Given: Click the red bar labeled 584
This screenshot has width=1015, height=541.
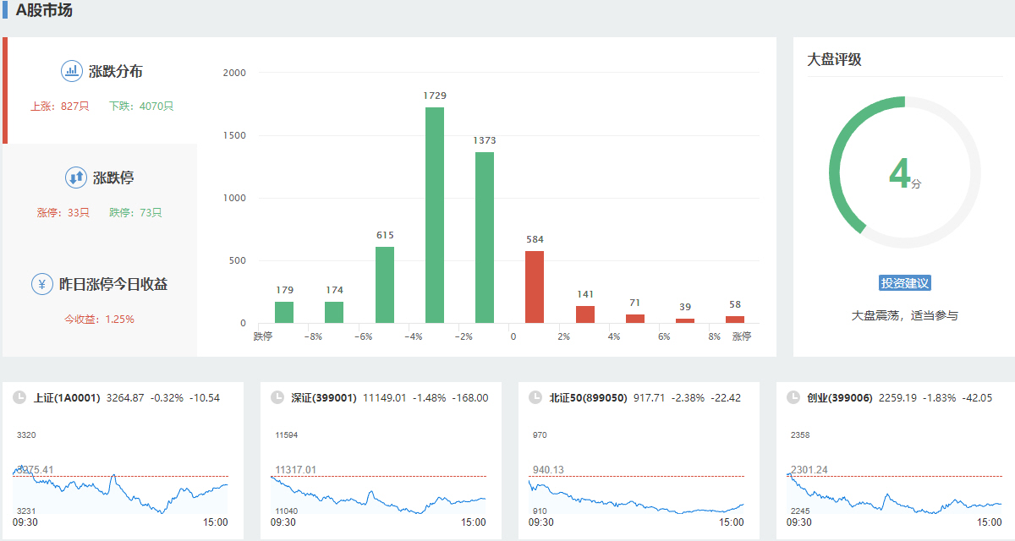Looking at the screenshot, I should pyautogui.click(x=535, y=287).
